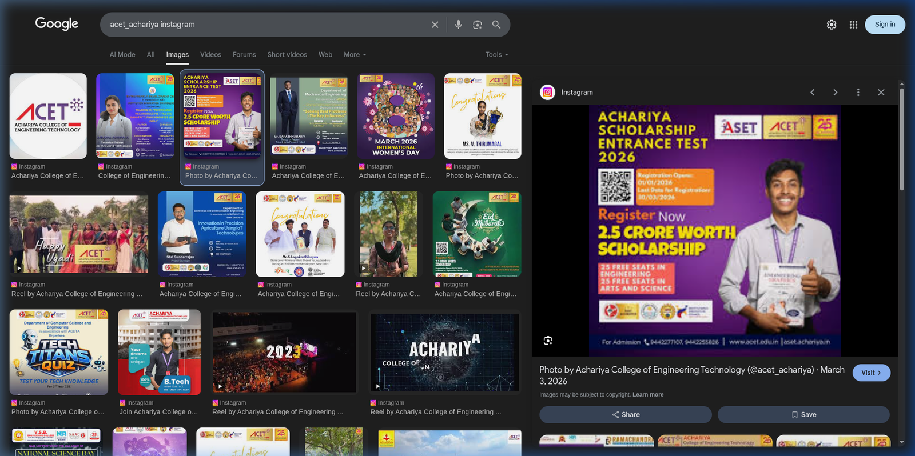Open the Forums tab
The width and height of the screenshot is (915, 456).
(x=244, y=55)
